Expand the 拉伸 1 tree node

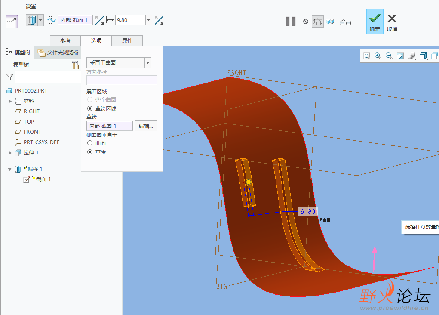tap(10, 153)
